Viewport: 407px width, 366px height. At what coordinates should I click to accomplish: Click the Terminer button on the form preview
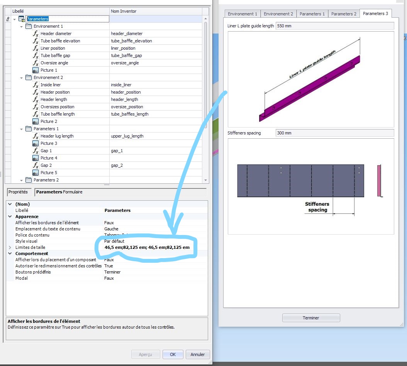[311, 317]
